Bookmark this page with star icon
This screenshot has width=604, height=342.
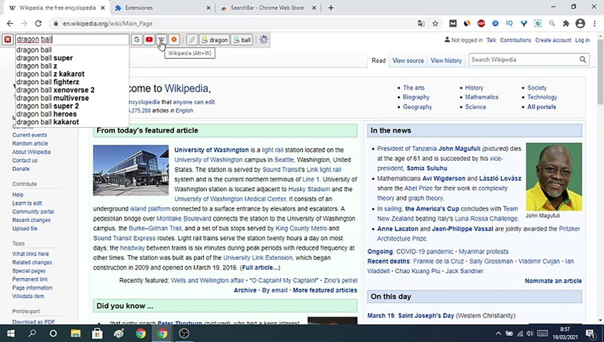(x=435, y=23)
